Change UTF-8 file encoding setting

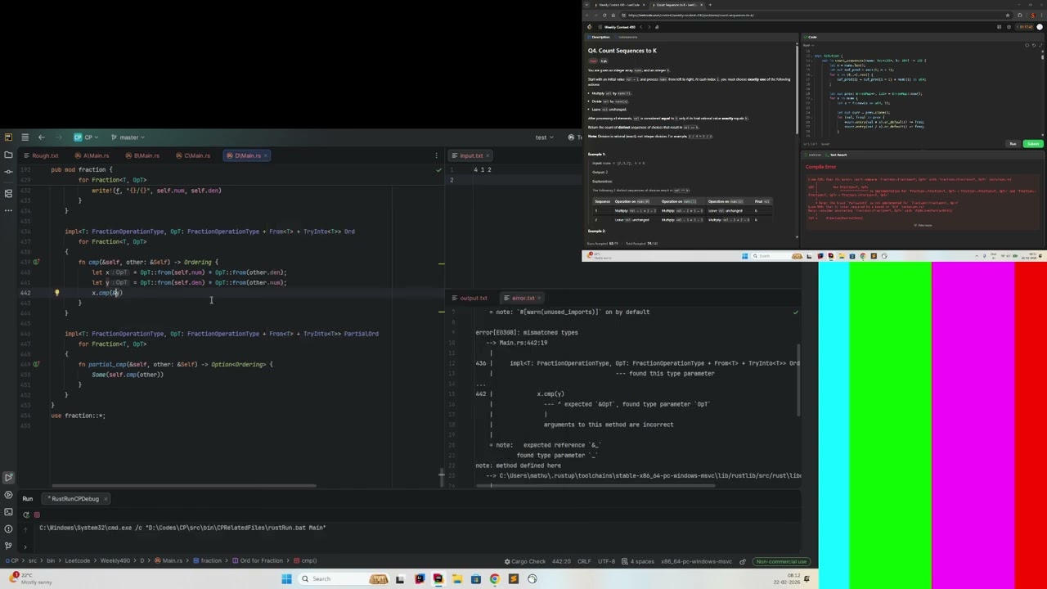tap(606, 561)
